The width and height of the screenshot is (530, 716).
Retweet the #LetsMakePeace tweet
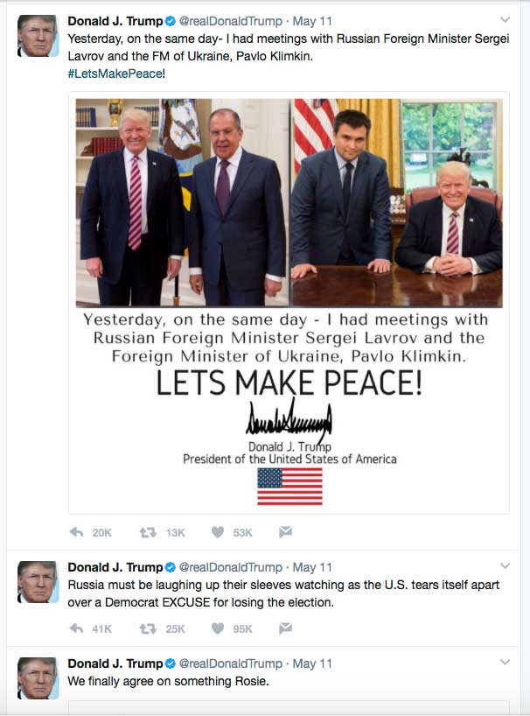pos(148,532)
